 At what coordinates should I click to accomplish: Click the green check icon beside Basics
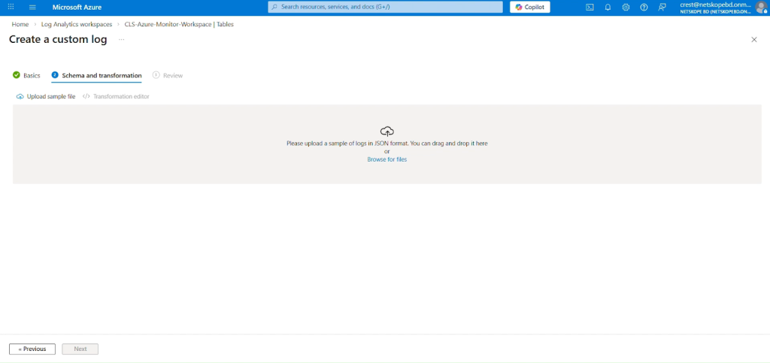[17, 75]
